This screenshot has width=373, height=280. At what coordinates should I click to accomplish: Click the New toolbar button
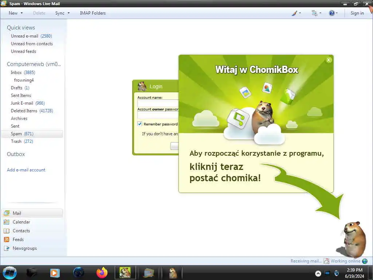(x=13, y=13)
